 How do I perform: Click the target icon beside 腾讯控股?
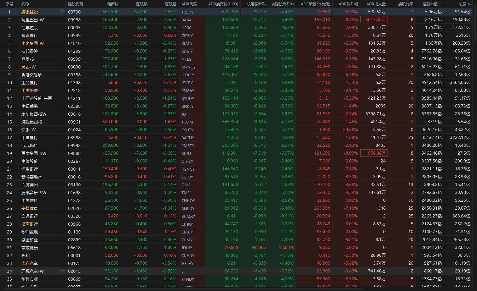click(x=62, y=12)
